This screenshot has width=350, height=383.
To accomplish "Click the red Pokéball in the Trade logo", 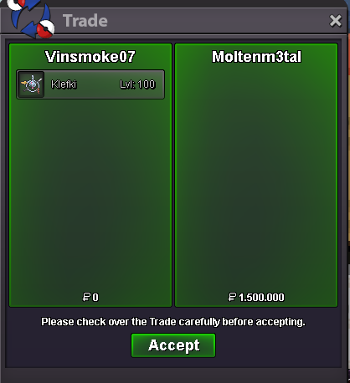I will pyautogui.click(x=45, y=28).
